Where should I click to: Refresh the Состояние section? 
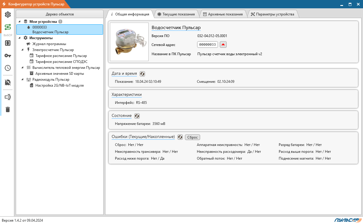[x=137, y=116]
